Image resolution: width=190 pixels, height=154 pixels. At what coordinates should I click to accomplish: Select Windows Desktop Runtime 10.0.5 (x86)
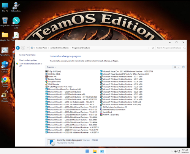[x=120, y=104]
